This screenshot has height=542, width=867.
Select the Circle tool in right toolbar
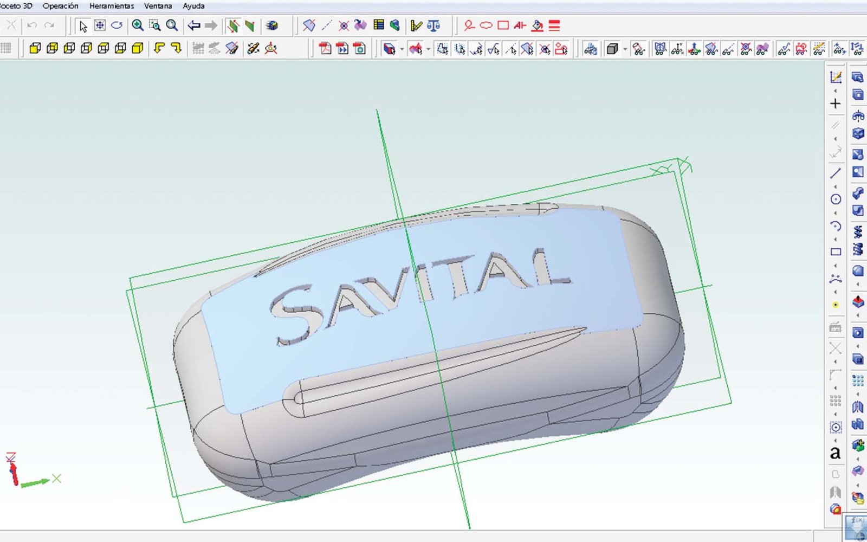[836, 199]
